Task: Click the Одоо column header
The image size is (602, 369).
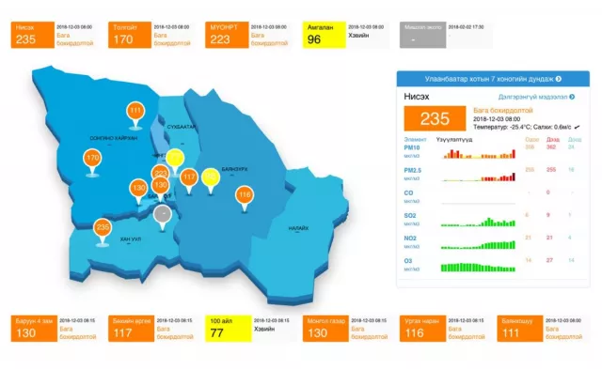Action: point(532,140)
